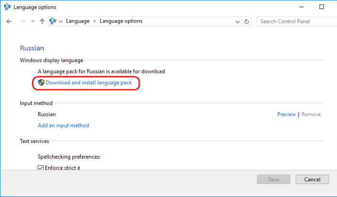
Task: Click the language globe icon in the address bar
Action: 53,21
